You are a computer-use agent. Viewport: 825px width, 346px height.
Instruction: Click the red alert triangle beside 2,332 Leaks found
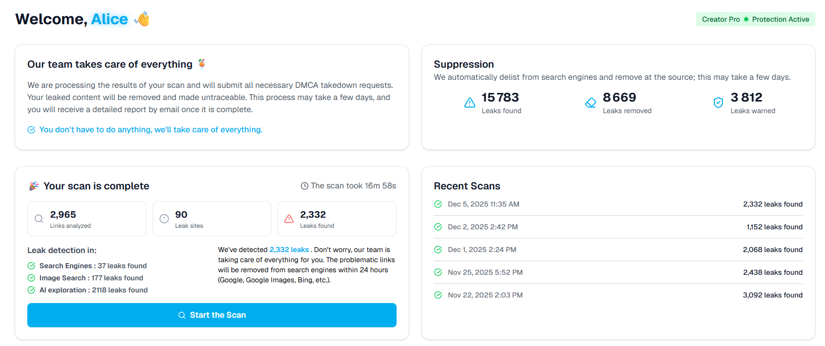(x=289, y=218)
